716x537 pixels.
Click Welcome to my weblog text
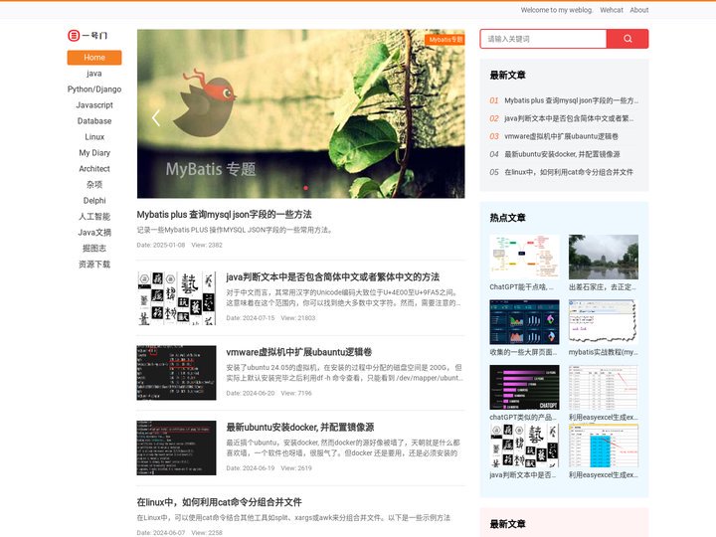(557, 10)
